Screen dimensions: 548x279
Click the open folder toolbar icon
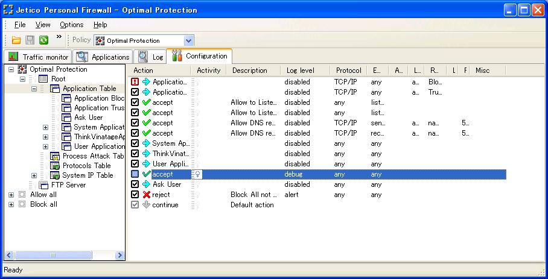[x=16, y=40]
